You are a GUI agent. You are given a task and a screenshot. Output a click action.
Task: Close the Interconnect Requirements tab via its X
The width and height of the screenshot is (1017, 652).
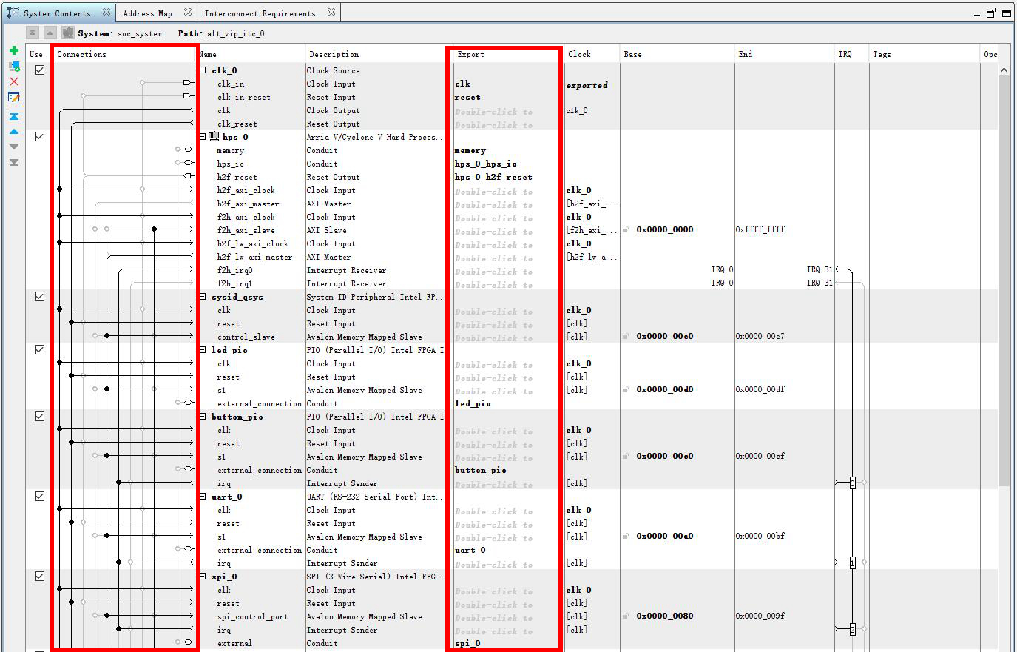pyautogui.click(x=331, y=12)
